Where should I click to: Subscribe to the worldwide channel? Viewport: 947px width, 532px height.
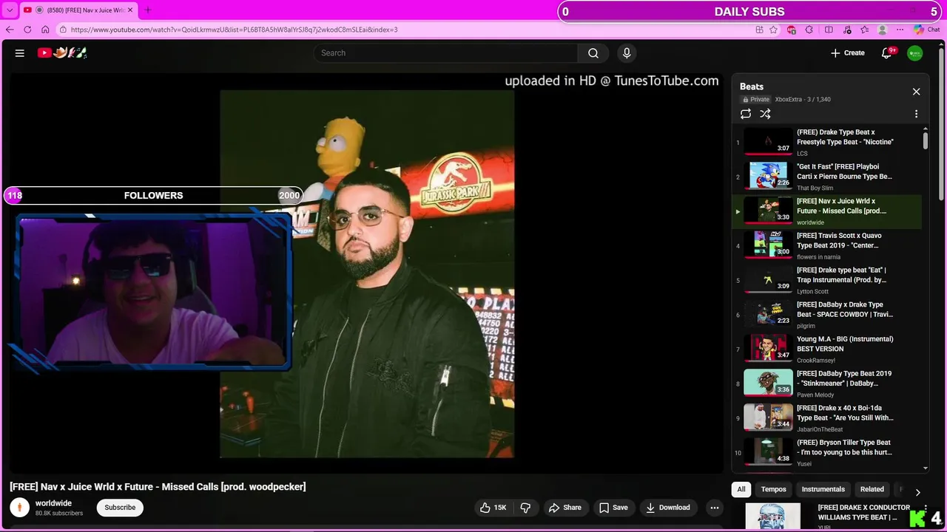tap(120, 508)
